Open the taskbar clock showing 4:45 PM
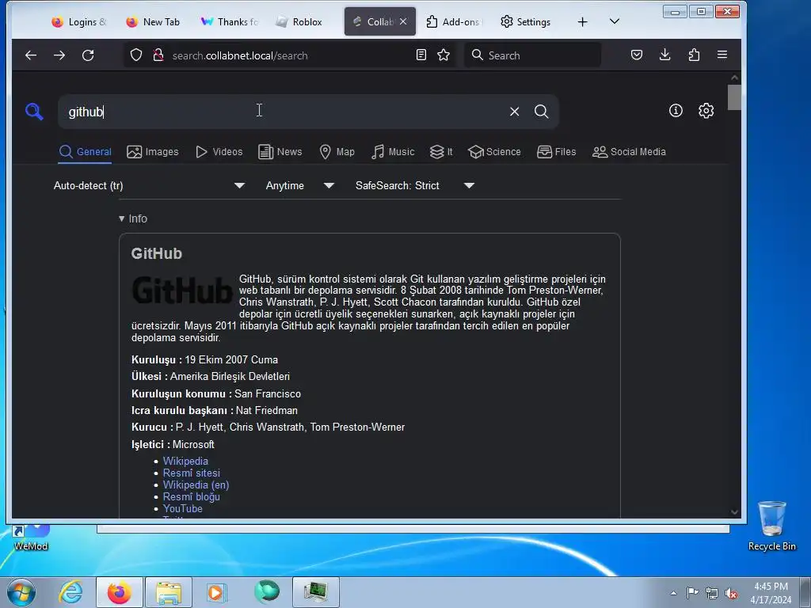This screenshot has width=811, height=608. point(771,593)
